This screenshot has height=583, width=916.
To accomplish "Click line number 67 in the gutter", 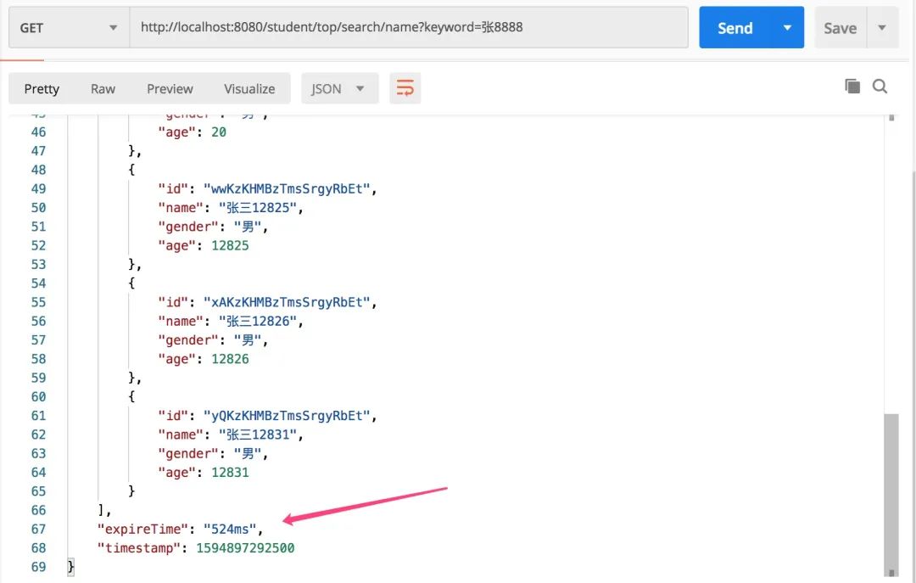I will 38,529.
